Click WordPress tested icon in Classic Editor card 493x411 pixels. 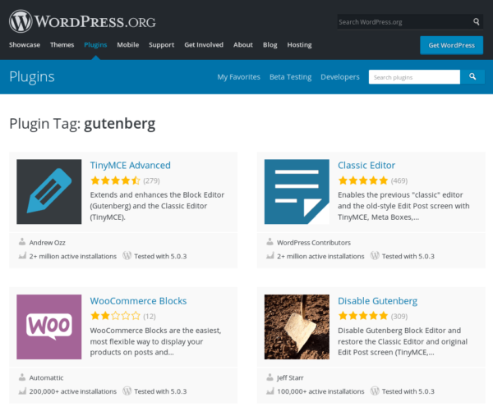[375, 256]
